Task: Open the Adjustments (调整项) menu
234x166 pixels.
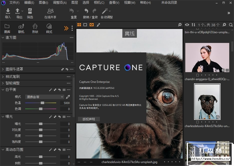Action: click(x=60, y=3)
